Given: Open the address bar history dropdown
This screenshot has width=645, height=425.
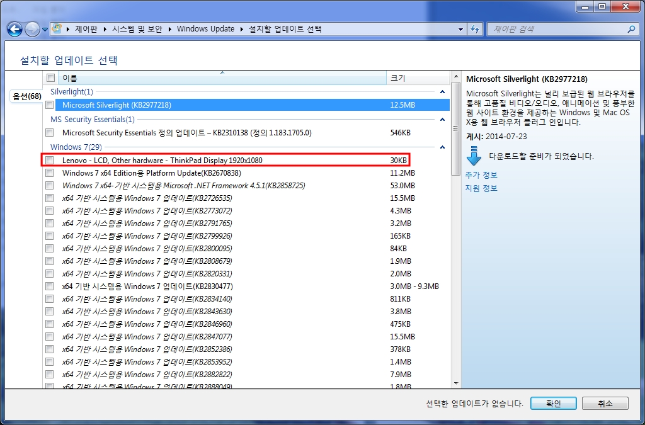Looking at the screenshot, I should pos(460,29).
